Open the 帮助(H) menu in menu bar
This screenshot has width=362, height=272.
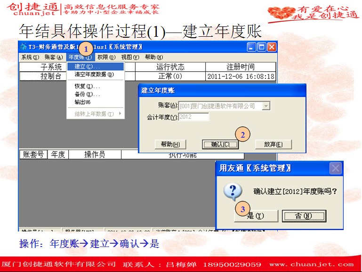pos(154,57)
